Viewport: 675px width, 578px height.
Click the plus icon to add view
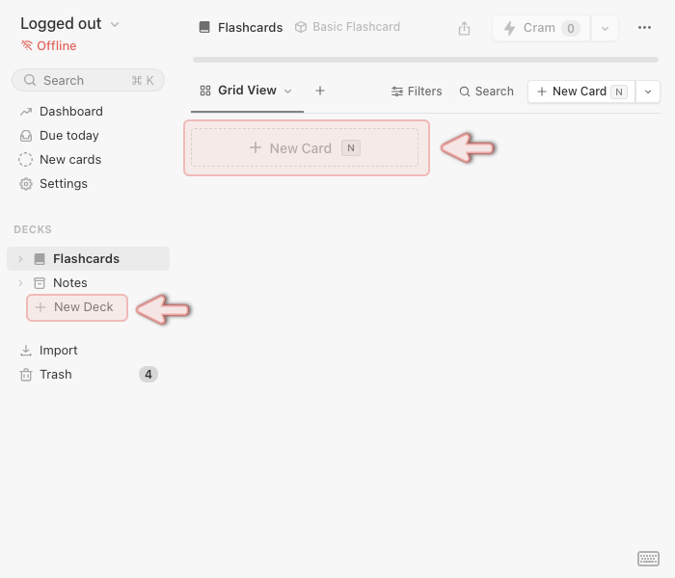coord(320,91)
